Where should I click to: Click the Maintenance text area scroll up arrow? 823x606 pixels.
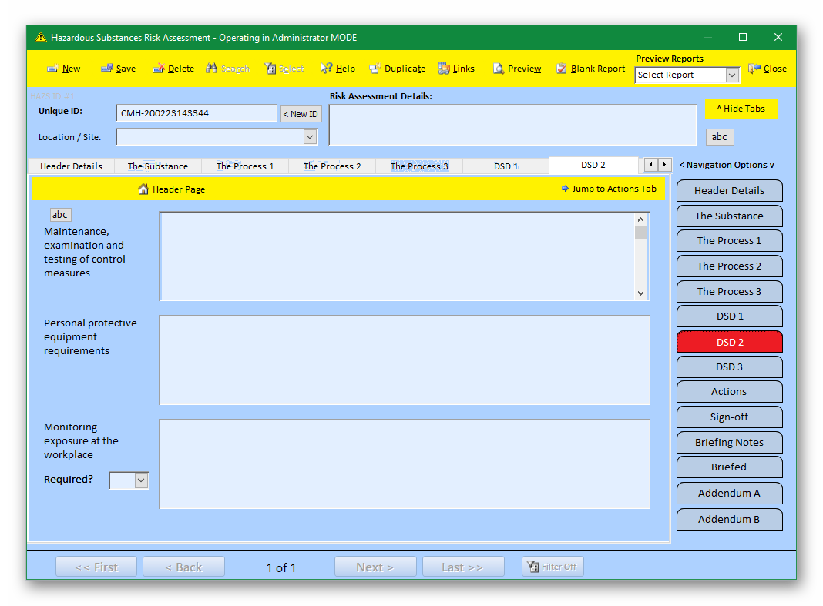640,219
